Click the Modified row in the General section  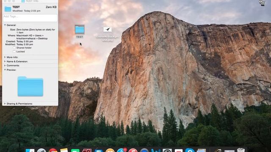click(x=19, y=44)
